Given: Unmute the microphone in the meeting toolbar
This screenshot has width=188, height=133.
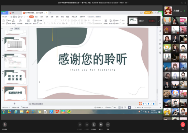Looking at the screenshot, I should pos(5,125).
